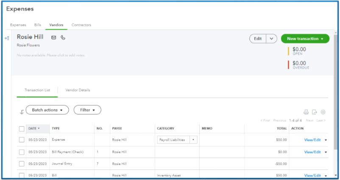This screenshot has height=180, width=340.
Task: Open the arrow dropdown next to Edit
Action: pos(272,39)
